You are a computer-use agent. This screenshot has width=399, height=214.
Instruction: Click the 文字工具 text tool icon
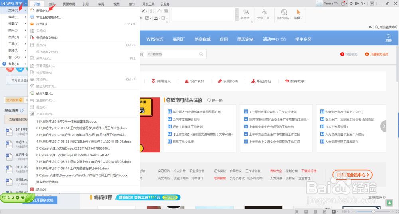[265, 12]
